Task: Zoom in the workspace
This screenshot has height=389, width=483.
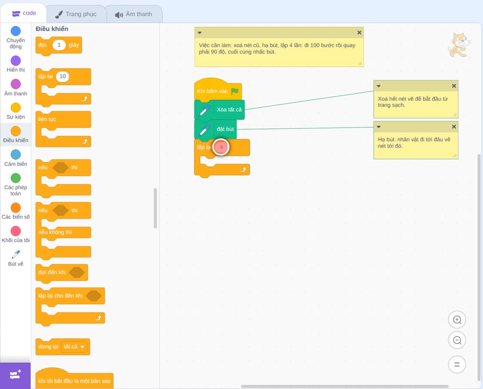Action: pyautogui.click(x=457, y=320)
